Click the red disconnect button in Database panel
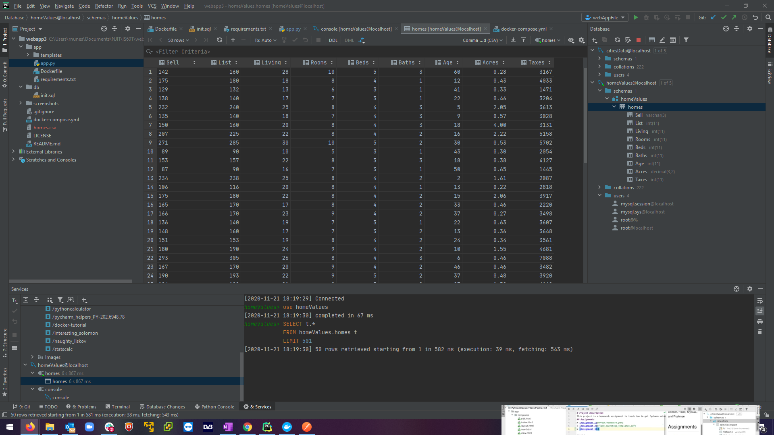 (639, 40)
